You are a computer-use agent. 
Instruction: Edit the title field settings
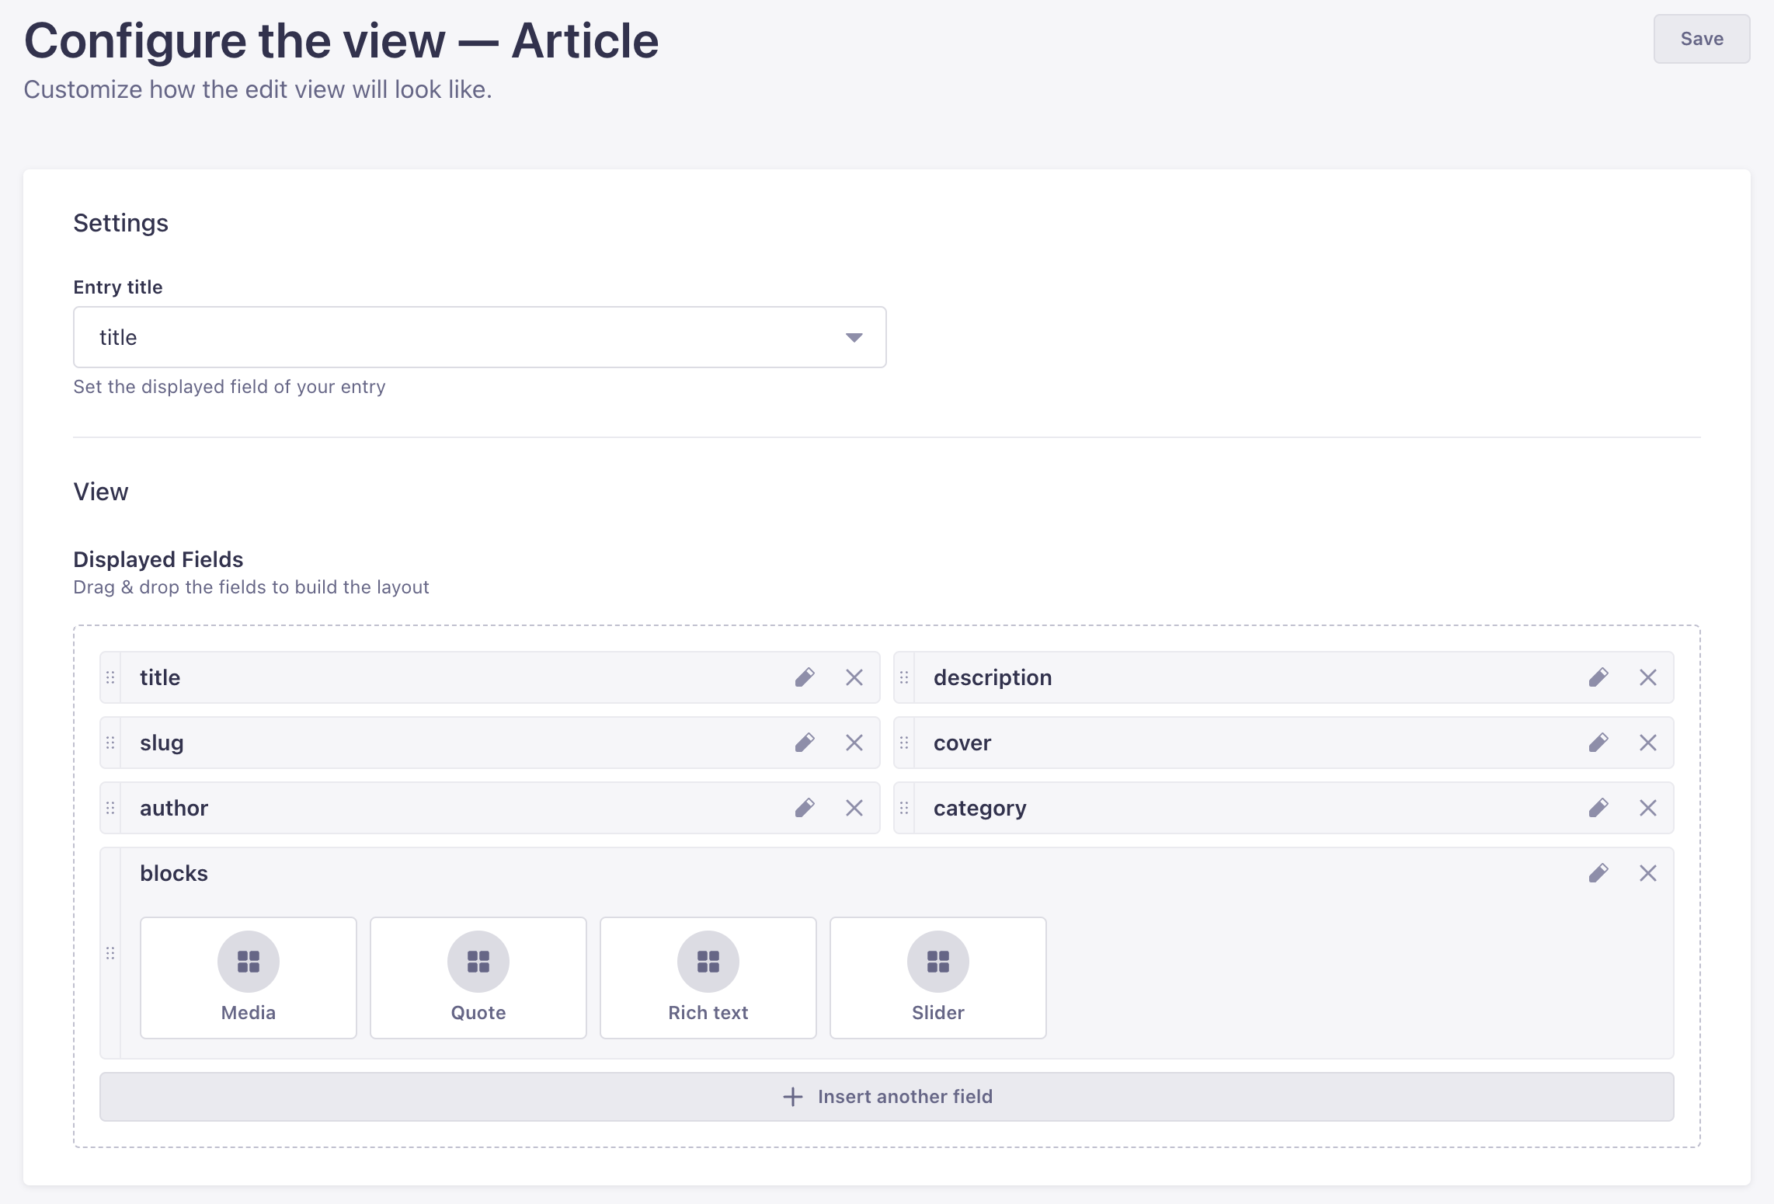805,677
